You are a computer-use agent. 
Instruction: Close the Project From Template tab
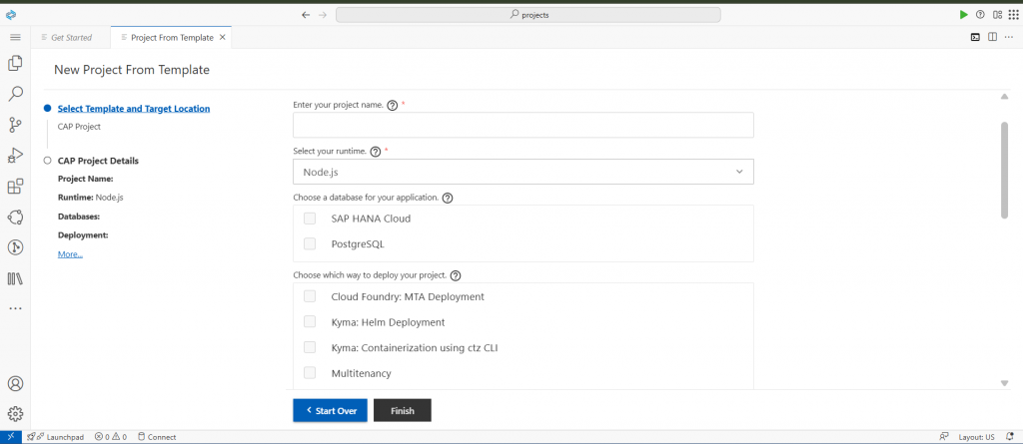coord(223,37)
